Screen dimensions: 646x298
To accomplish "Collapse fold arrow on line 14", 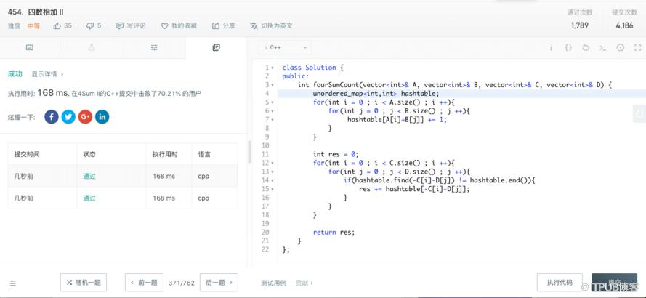I will [x=272, y=180].
